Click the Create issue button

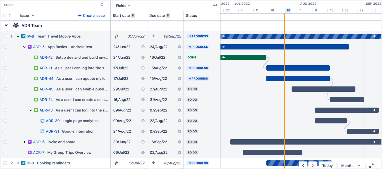point(91,16)
